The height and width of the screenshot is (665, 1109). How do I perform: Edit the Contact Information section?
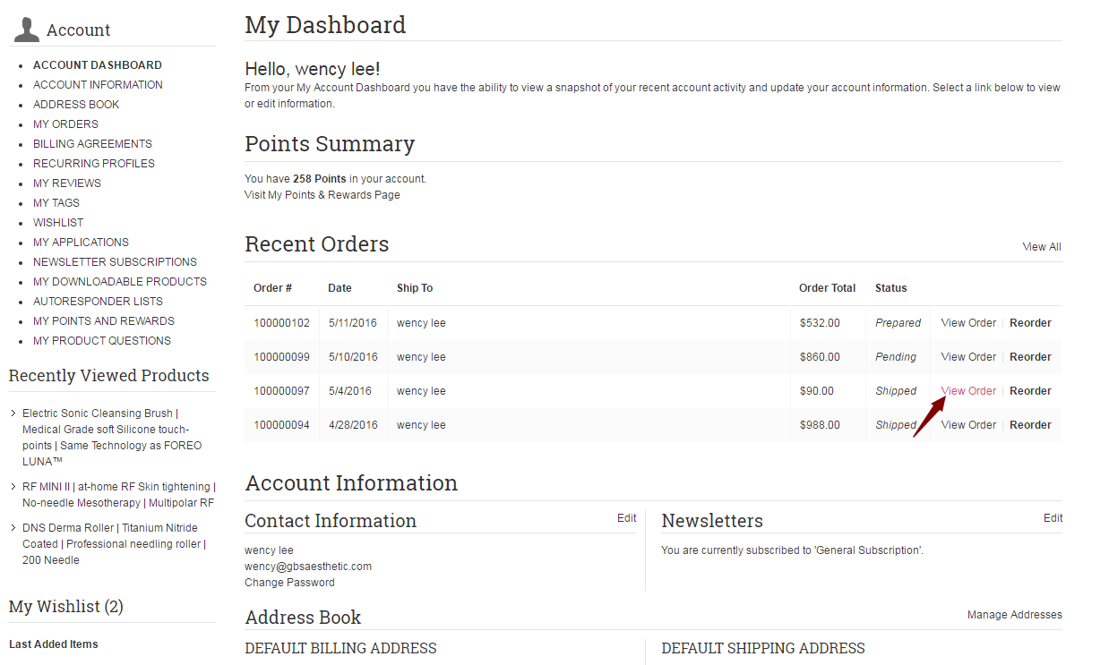click(x=626, y=518)
